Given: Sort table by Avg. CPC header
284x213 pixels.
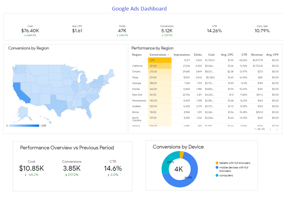Looking at the screenshot, I should pos(227,55).
